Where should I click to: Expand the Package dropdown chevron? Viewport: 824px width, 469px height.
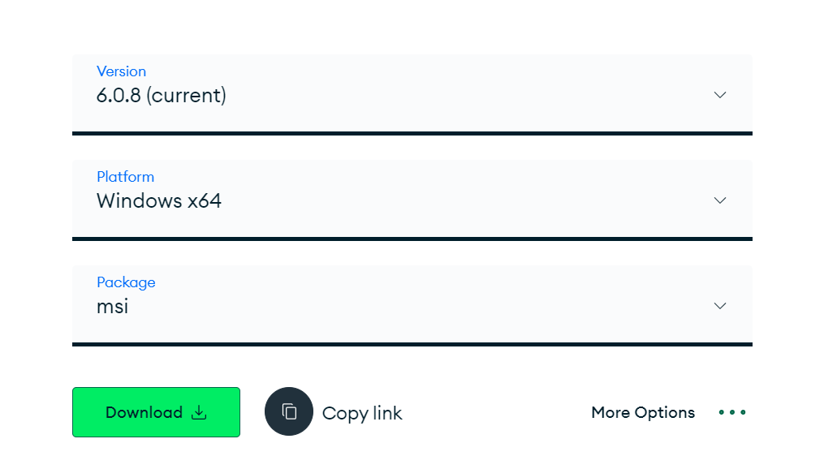point(719,306)
